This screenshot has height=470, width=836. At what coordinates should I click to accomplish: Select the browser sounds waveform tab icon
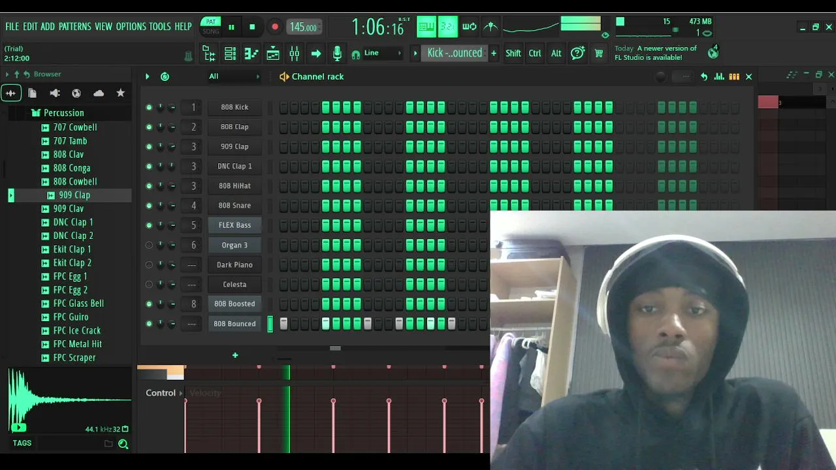pyautogui.click(x=10, y=93)
